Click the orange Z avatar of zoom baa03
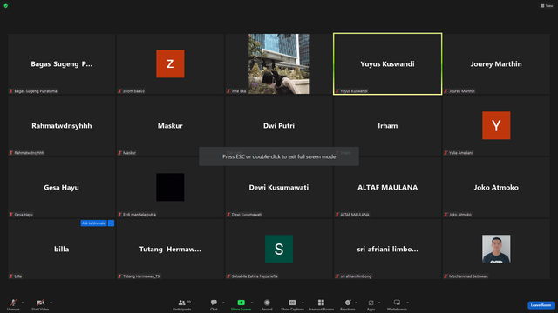The width and height of the screenshot is (558, 313). (x=170, y=63)
